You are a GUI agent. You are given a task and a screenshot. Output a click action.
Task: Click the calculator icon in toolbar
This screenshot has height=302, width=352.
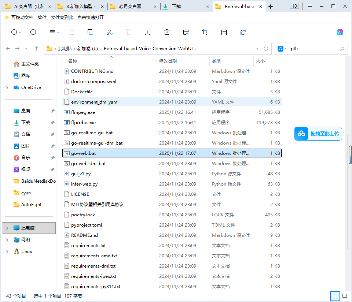[224, 32]
